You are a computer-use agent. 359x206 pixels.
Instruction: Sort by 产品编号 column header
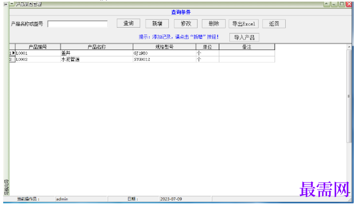pyautogui.click(x=38, y=47)
